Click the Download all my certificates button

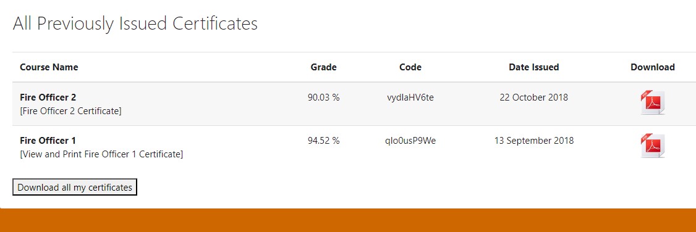75,187
